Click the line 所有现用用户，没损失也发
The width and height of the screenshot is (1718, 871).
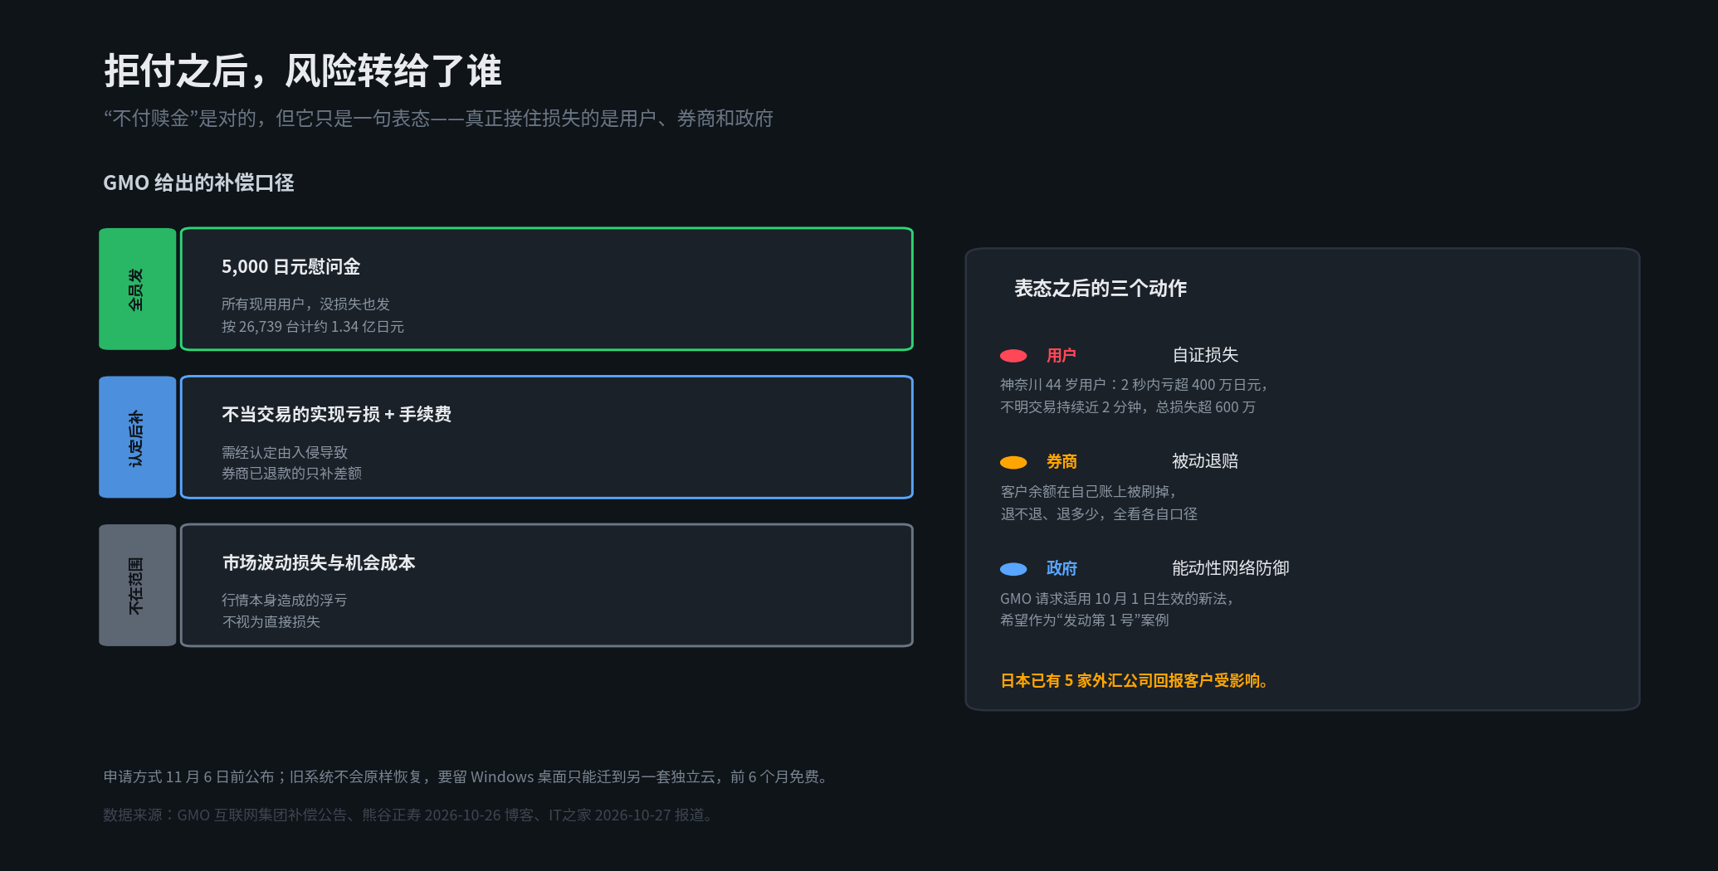point(305,304)
